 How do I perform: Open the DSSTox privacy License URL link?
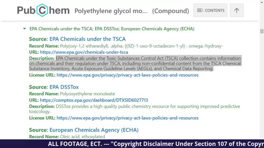(x=127, y=118)
